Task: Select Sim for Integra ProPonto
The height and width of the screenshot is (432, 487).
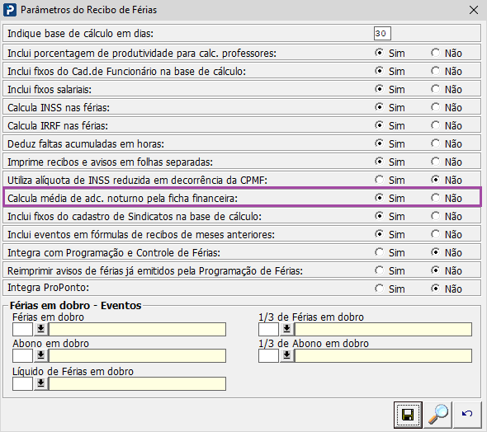Action: [379, 289]
